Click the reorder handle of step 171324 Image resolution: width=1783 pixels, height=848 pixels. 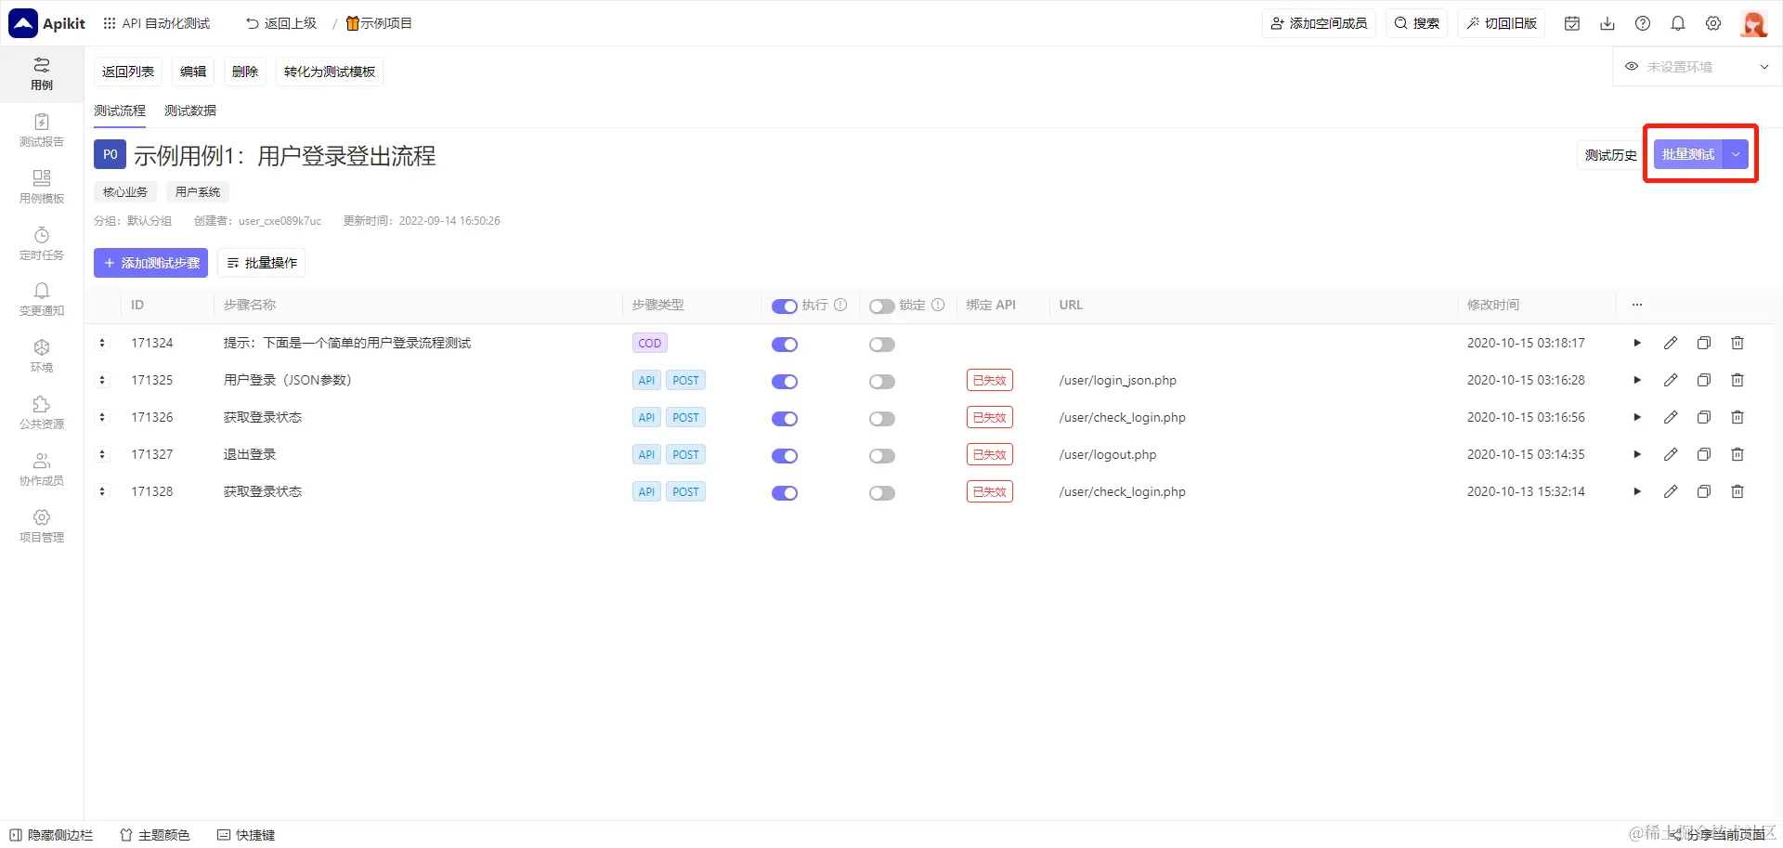coord(102,343)
